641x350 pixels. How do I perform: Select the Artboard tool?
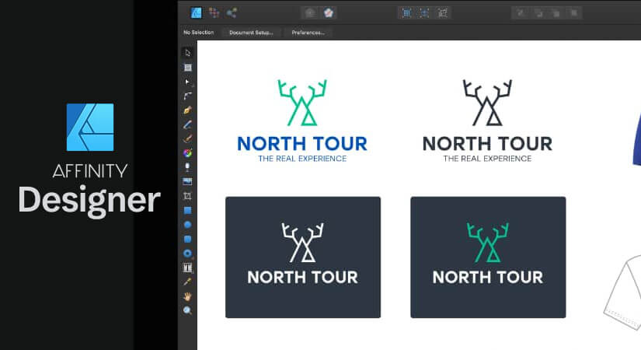point(188,68)
